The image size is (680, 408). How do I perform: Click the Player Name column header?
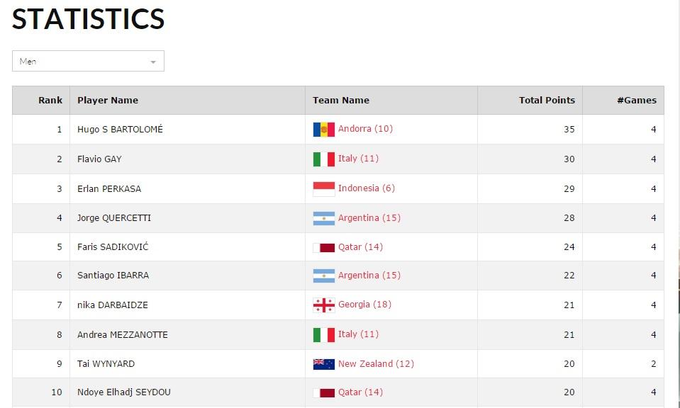pyautogui.click(x=108, y=100)
